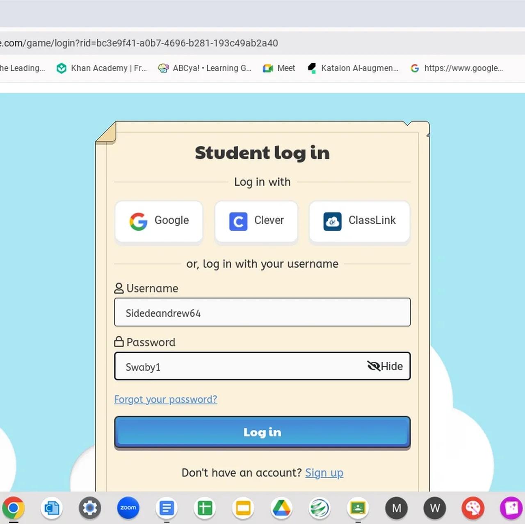Focus the Password input field
Viewport: 525px width, 524px height.
(x=238, y=366)
